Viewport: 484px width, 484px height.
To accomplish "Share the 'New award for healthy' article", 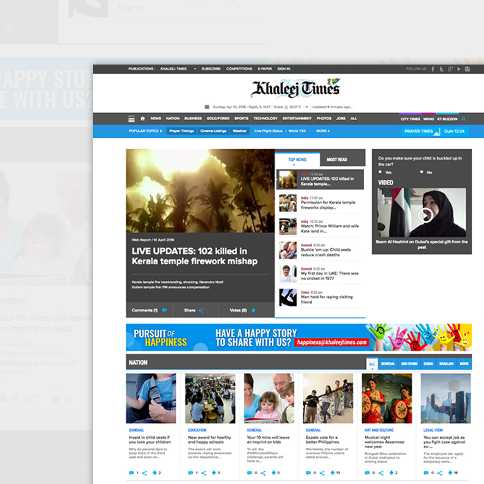I will pyautogui.click(x=204, y=473).
